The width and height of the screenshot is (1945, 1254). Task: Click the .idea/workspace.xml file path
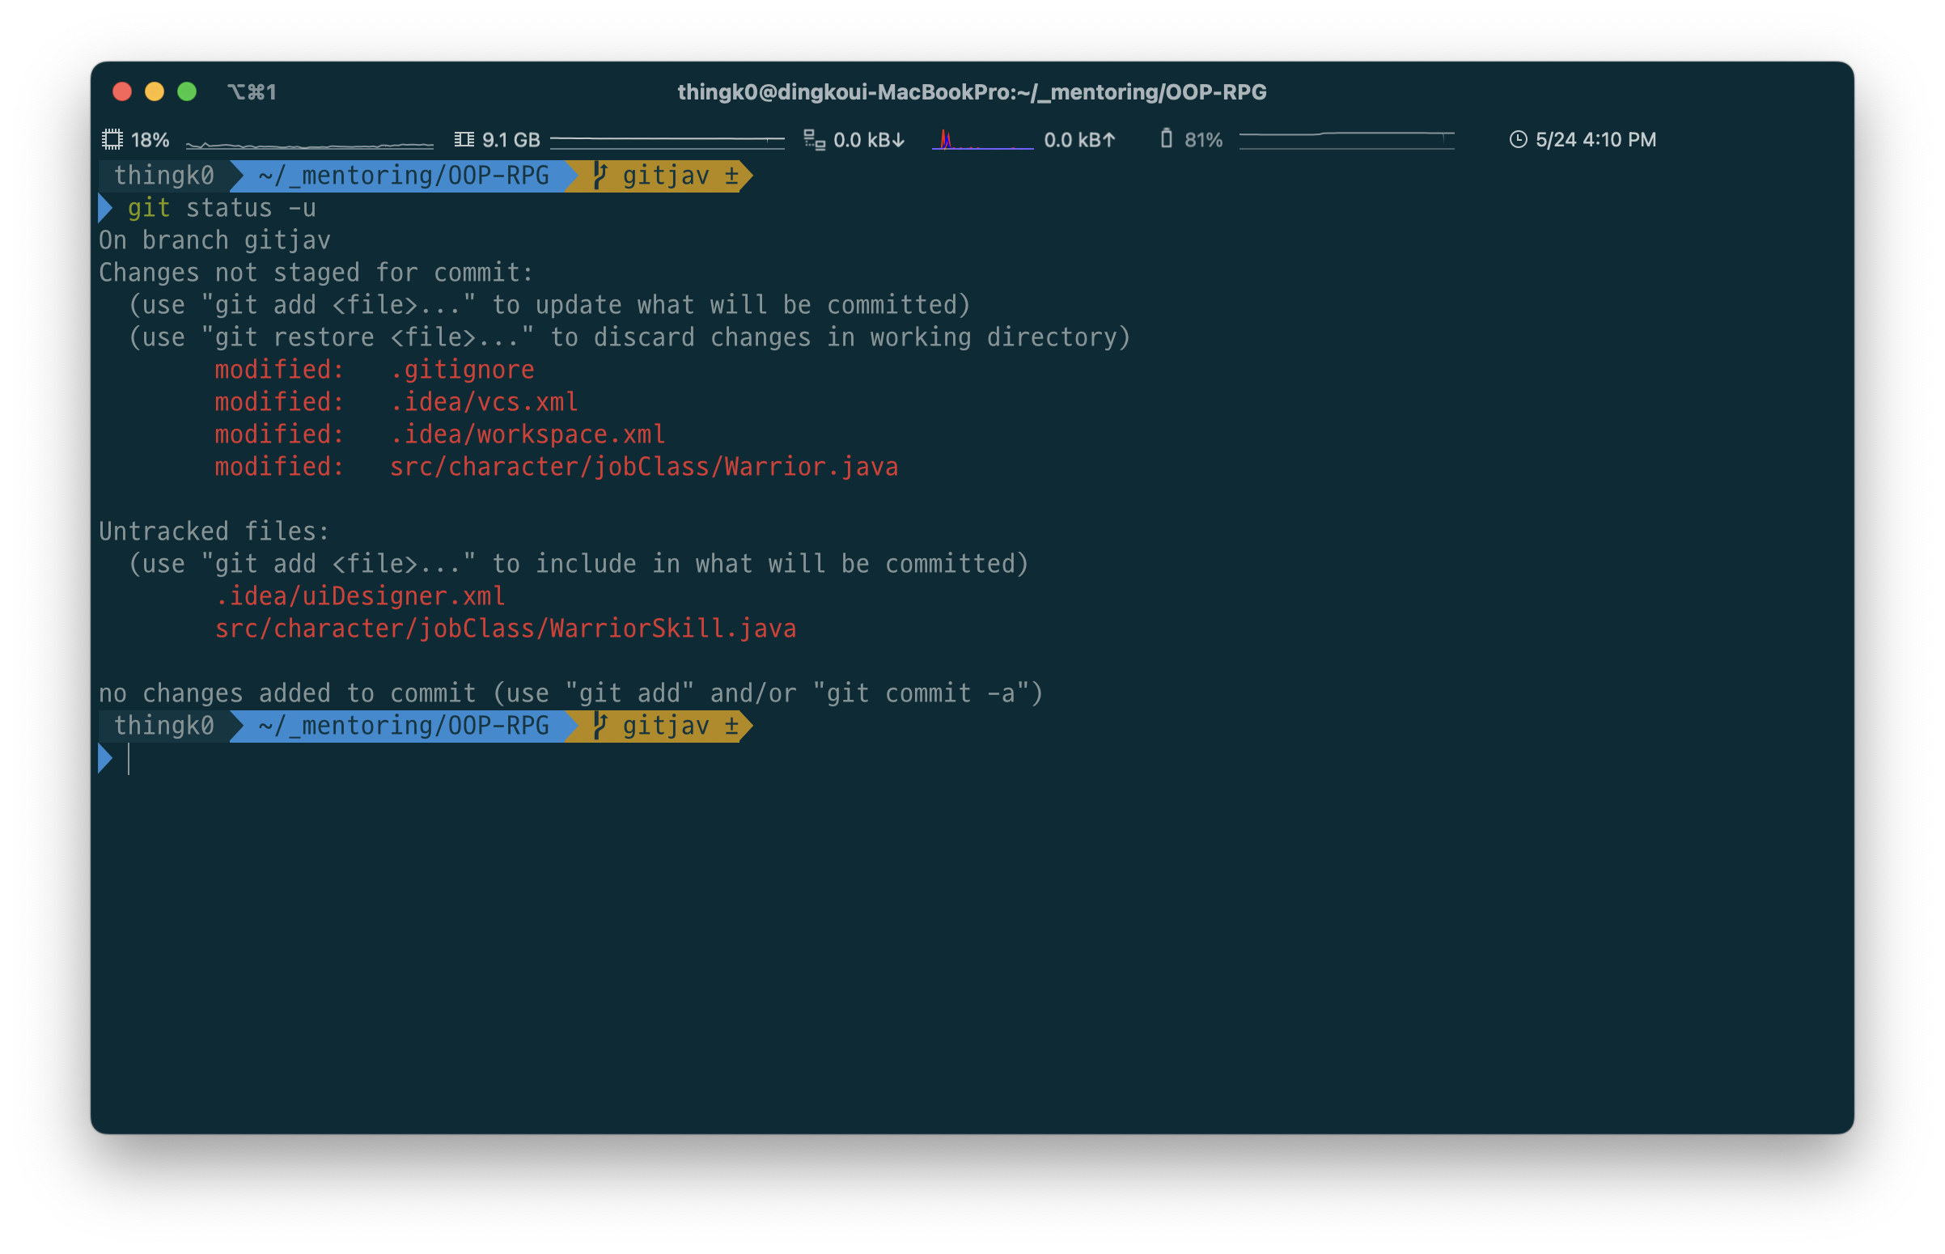pos(528,434)
